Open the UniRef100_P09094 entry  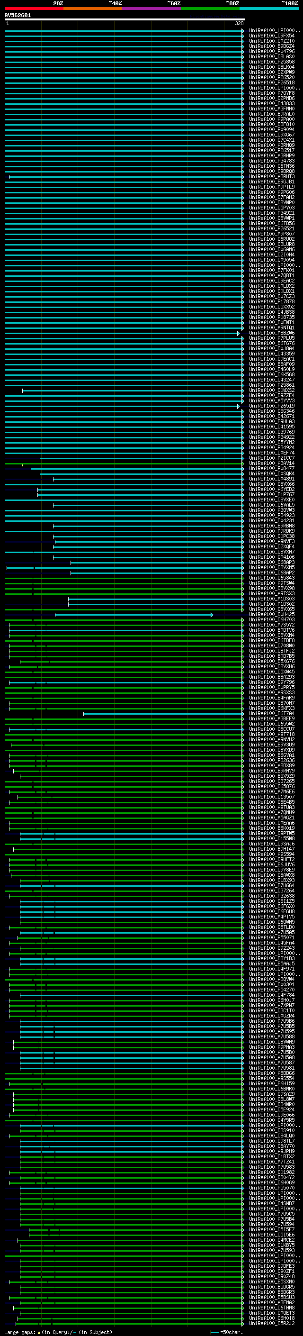pos(272,130)
